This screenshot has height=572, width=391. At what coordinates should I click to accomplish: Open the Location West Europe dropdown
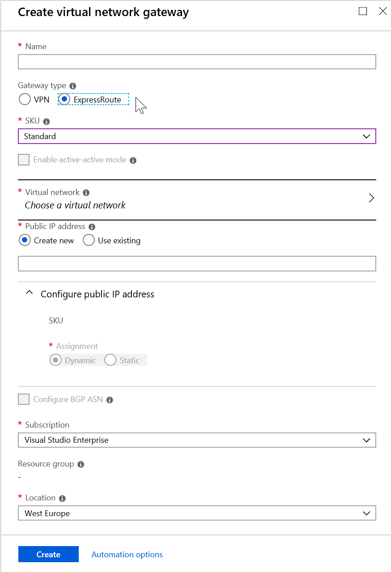click(x=197, y=513)
